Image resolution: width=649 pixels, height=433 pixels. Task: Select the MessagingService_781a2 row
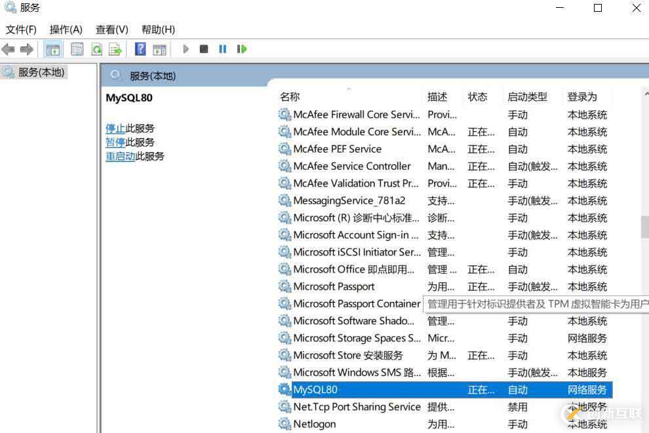pos(445,200)
